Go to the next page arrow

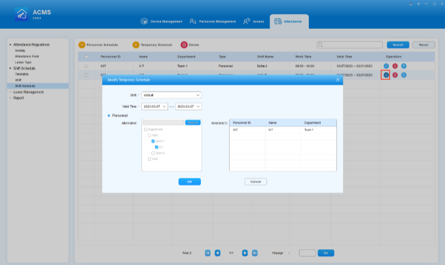point(245,253)
